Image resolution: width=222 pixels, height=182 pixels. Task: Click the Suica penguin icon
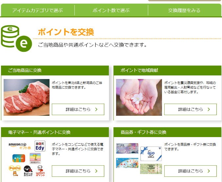[x=28, y=171]
